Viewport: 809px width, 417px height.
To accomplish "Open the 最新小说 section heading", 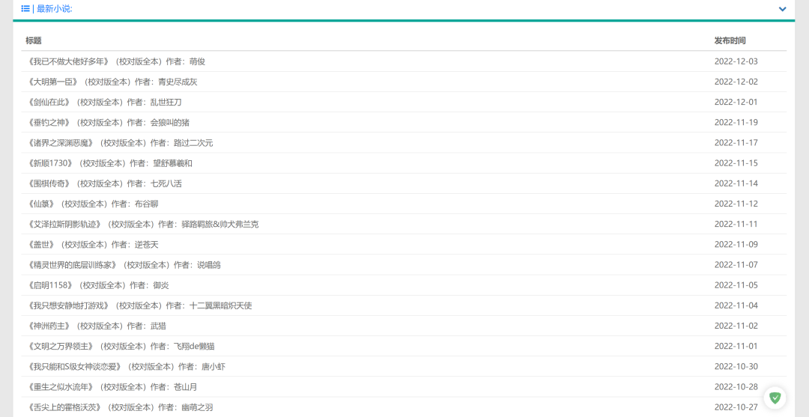I will 55,9.
